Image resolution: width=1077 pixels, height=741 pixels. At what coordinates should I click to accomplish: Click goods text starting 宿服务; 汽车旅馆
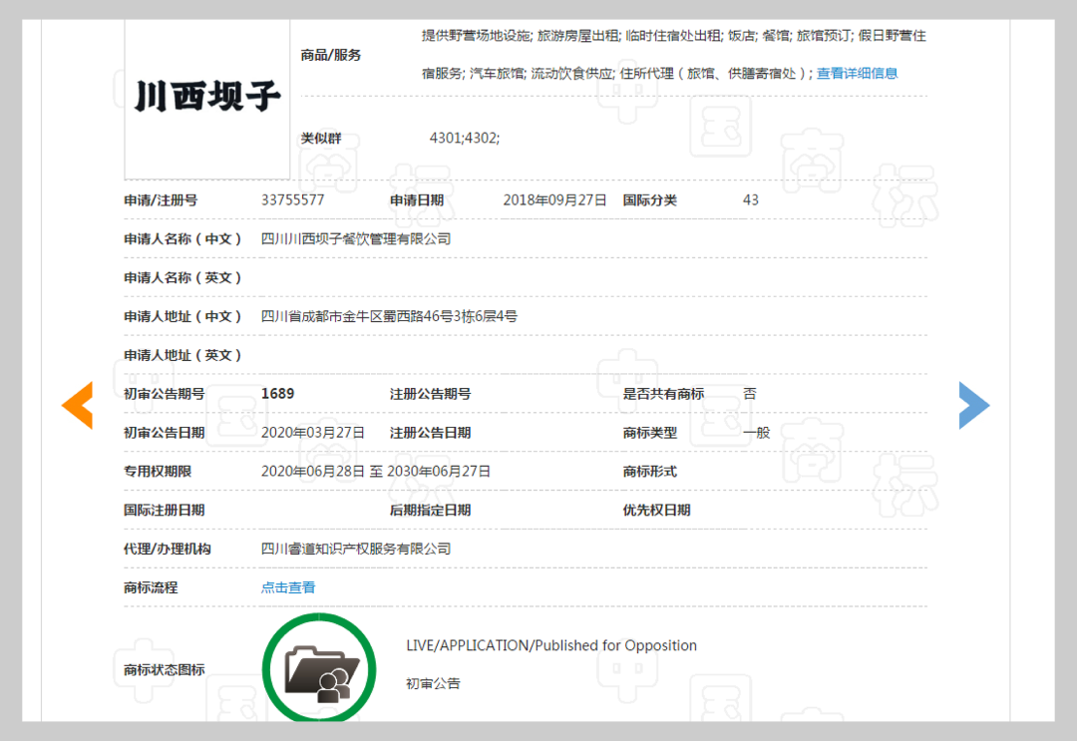[x=617, y=74]
